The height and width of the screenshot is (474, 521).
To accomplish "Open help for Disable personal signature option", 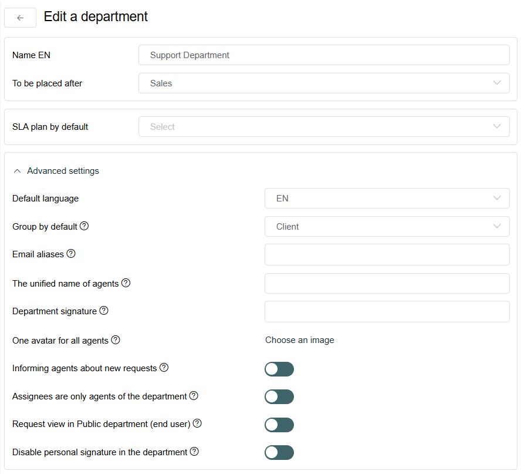I will (194, 452).
